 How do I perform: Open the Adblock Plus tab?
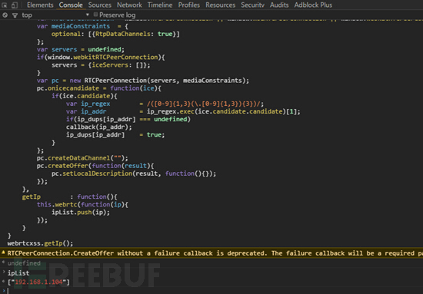coord(313,5)
